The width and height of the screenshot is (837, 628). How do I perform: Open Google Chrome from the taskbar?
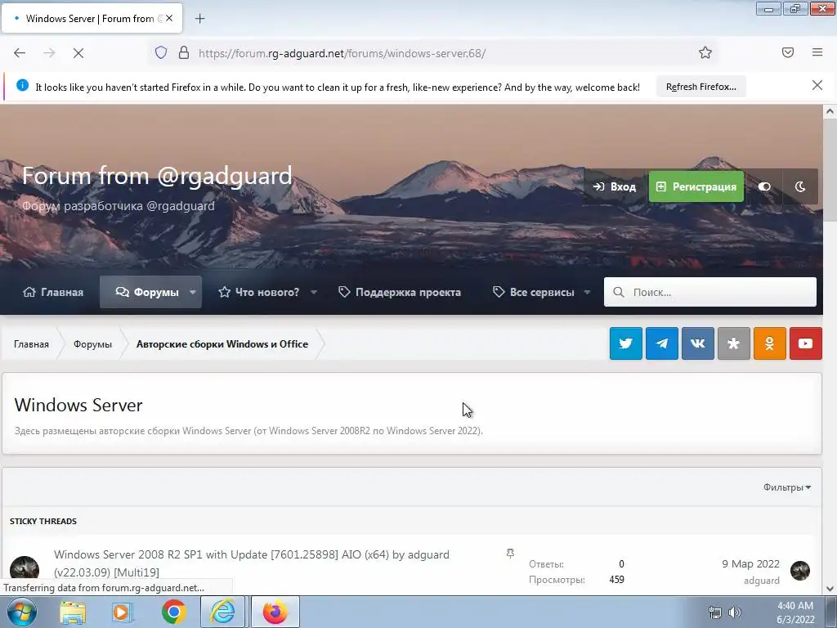(x=173, y=612)
